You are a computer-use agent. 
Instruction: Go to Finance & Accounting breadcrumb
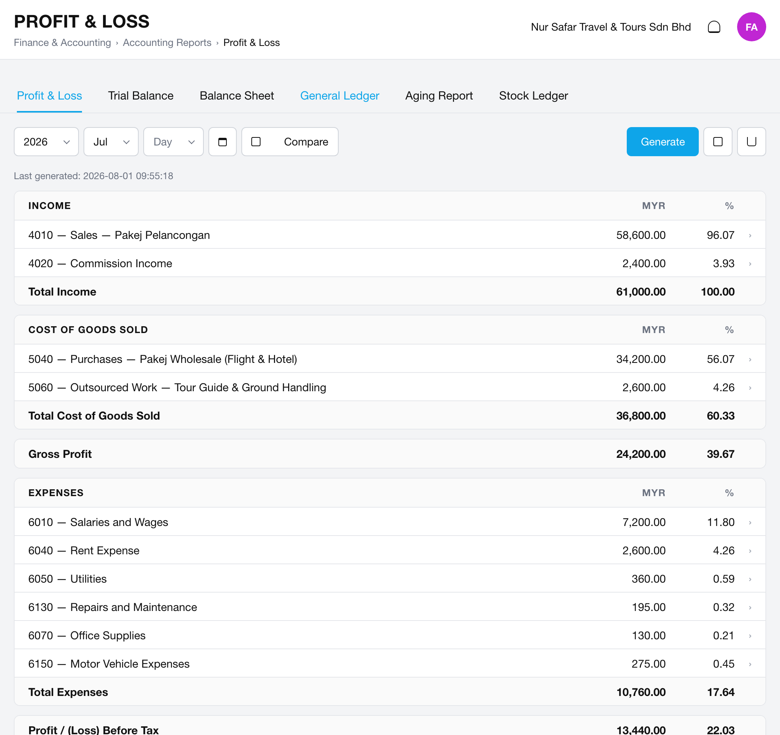pyautogui.click(x=62, y=42)
